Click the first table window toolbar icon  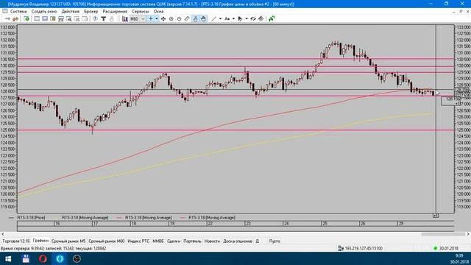pos(37,19)
